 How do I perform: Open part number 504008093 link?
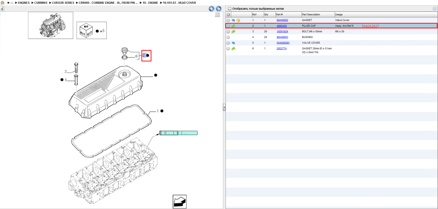point(283,43)
